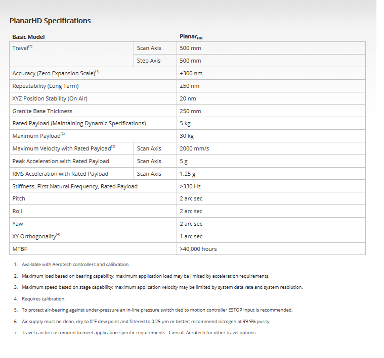This screenshot has height=358, width=384.
Task: Click the 1.25 g RMS acceleration value
Action: tap(187, 174)
